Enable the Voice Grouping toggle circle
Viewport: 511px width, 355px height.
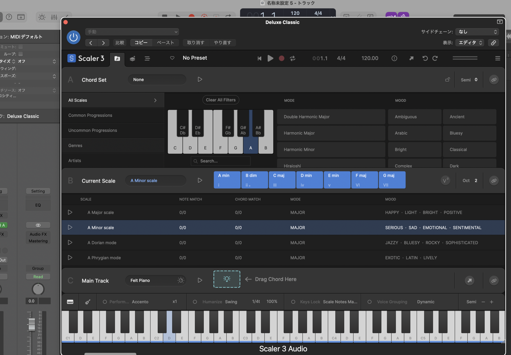pyautogui.click(x=369, y=302)
